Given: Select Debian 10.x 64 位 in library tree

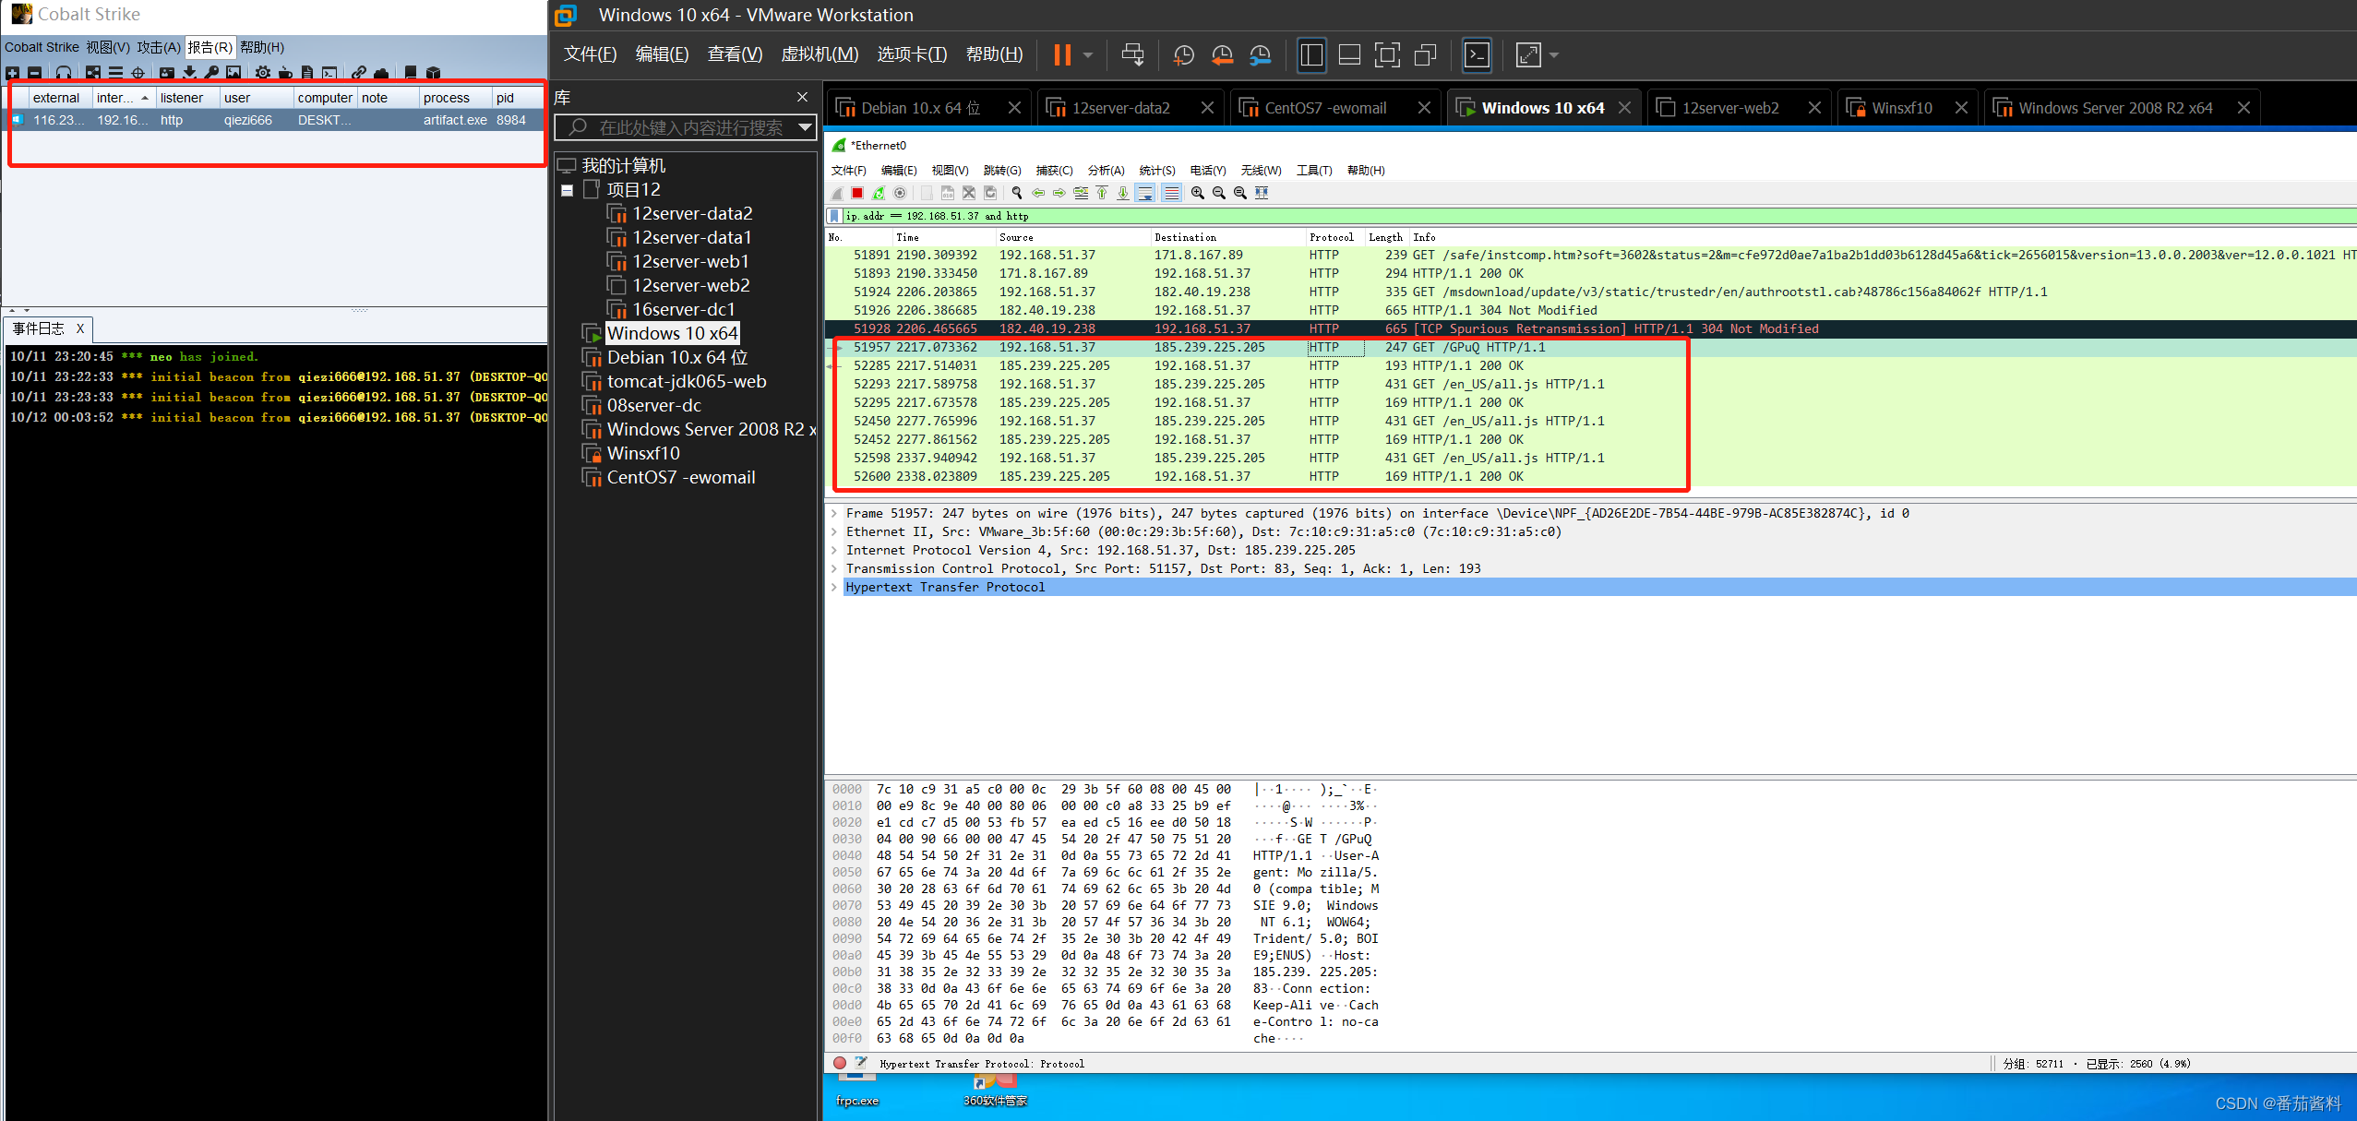Looking at the screenshot, I should point(676,357).
